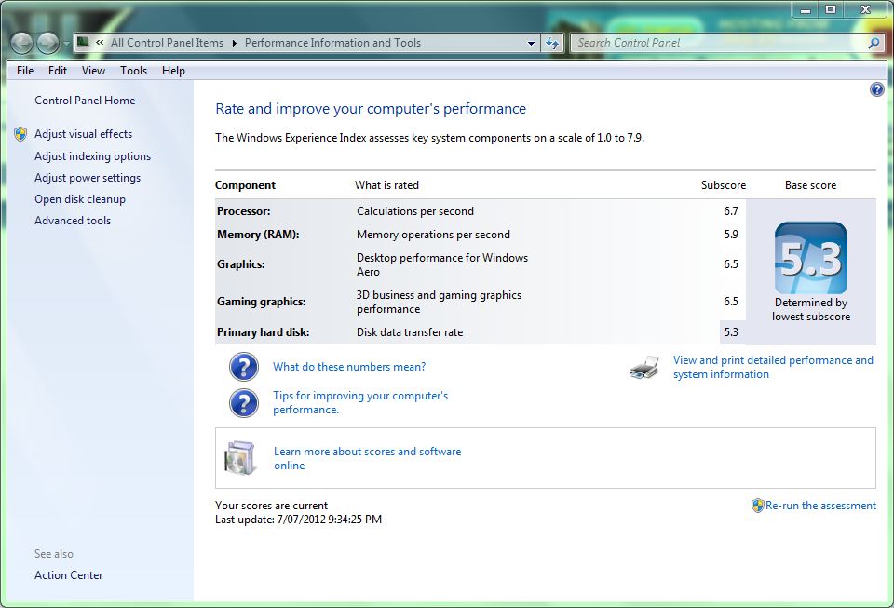Image resolution: width=894 pixels, height=608 pixels.
Task: Click Disk data transfer rate text
Action: click(410, 332)
